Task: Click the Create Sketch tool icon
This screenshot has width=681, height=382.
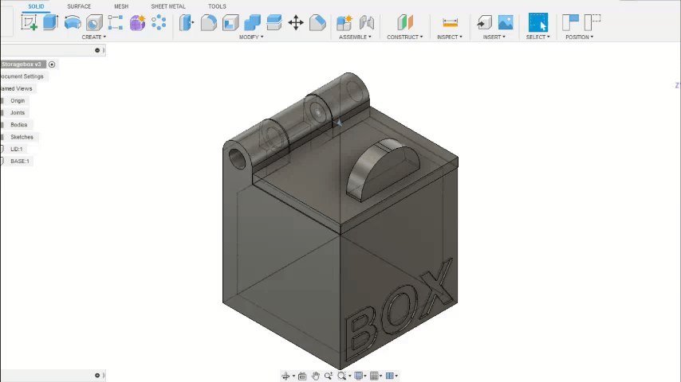Action: pyautogui.click(x=30, y=22)
